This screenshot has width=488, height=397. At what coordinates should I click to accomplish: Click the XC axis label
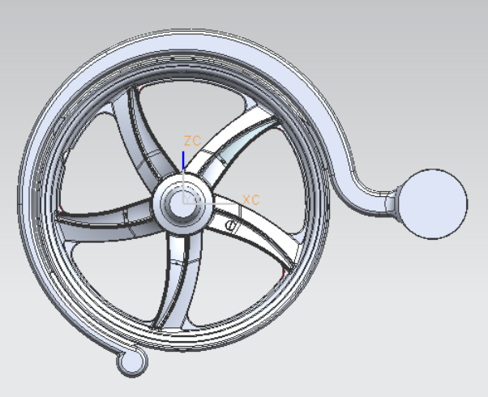click(x=250, y=200)
